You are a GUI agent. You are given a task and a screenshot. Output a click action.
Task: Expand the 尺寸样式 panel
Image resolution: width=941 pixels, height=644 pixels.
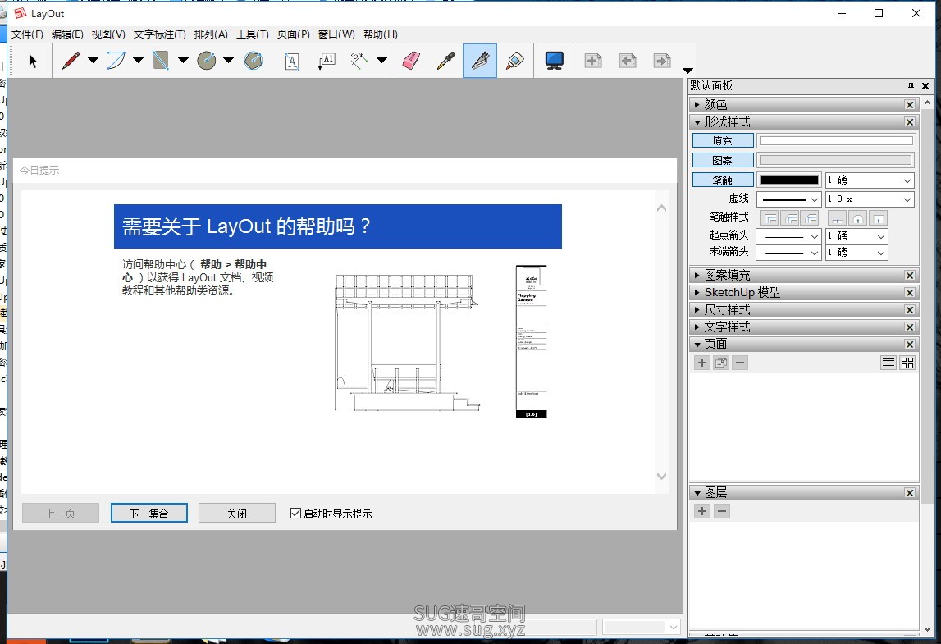(697, 310)
